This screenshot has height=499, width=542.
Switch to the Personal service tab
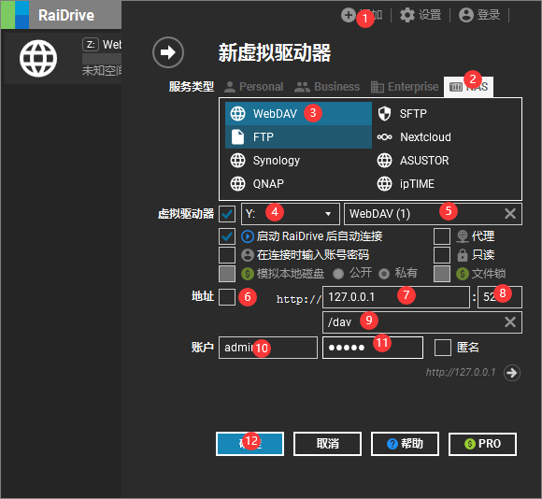point(254,86)
